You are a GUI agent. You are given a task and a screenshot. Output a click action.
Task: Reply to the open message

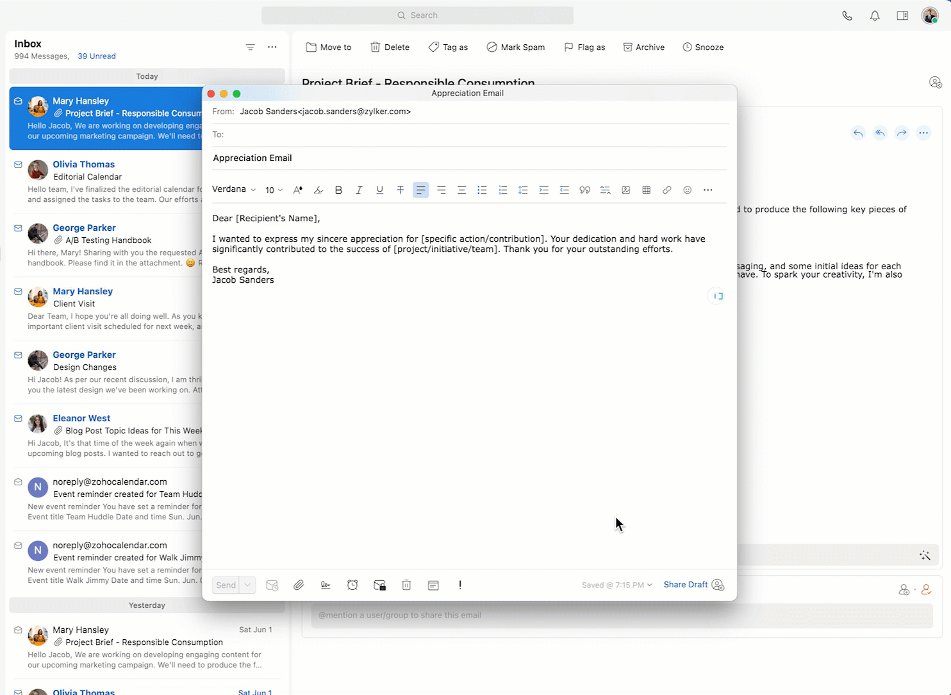click(858, 133)
